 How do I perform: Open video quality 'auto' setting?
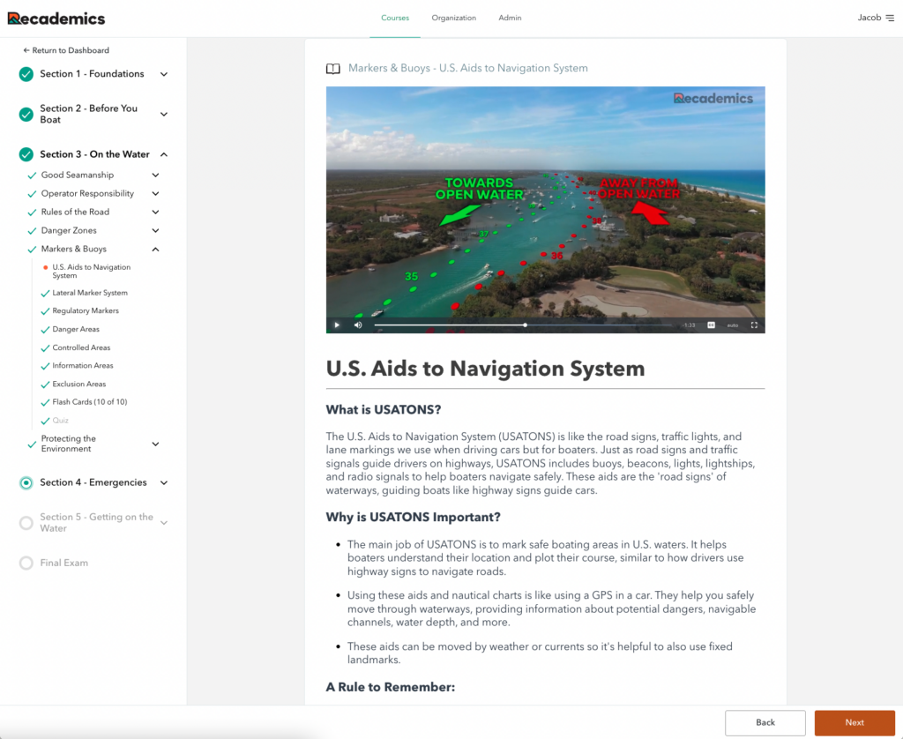tap(732, 325)
